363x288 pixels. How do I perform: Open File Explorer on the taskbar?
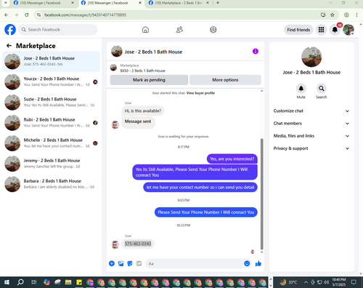pos(68,282)
